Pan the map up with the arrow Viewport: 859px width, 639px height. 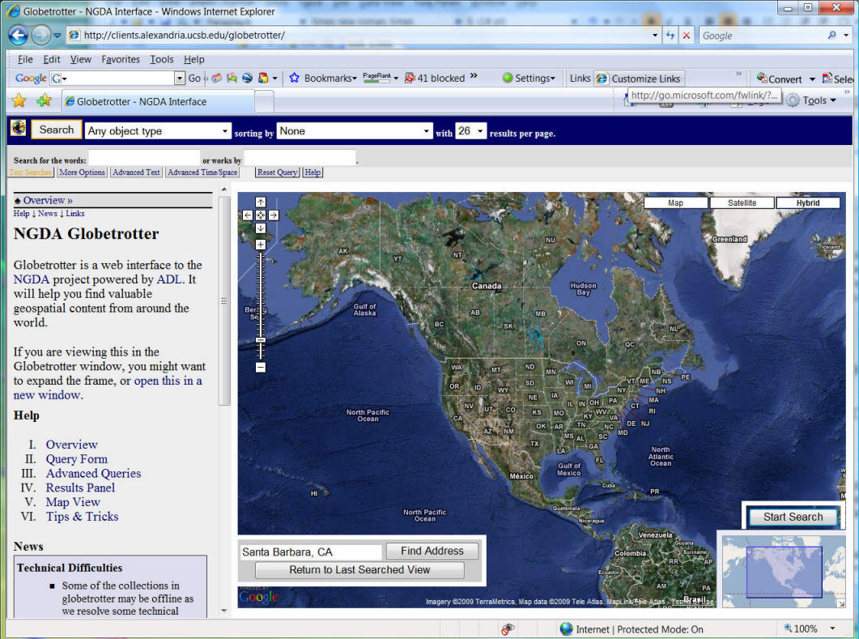point(261,202)
